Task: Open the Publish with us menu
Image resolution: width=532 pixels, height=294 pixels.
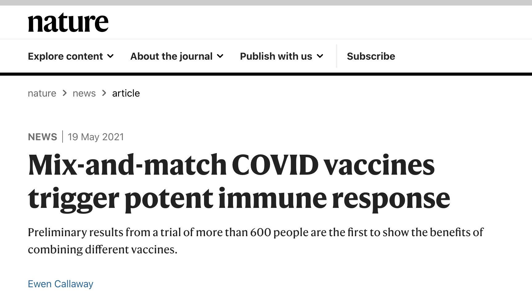Action: point(282,56)
